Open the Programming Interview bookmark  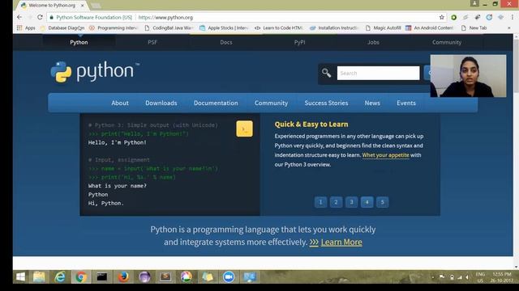pos(114,28)
